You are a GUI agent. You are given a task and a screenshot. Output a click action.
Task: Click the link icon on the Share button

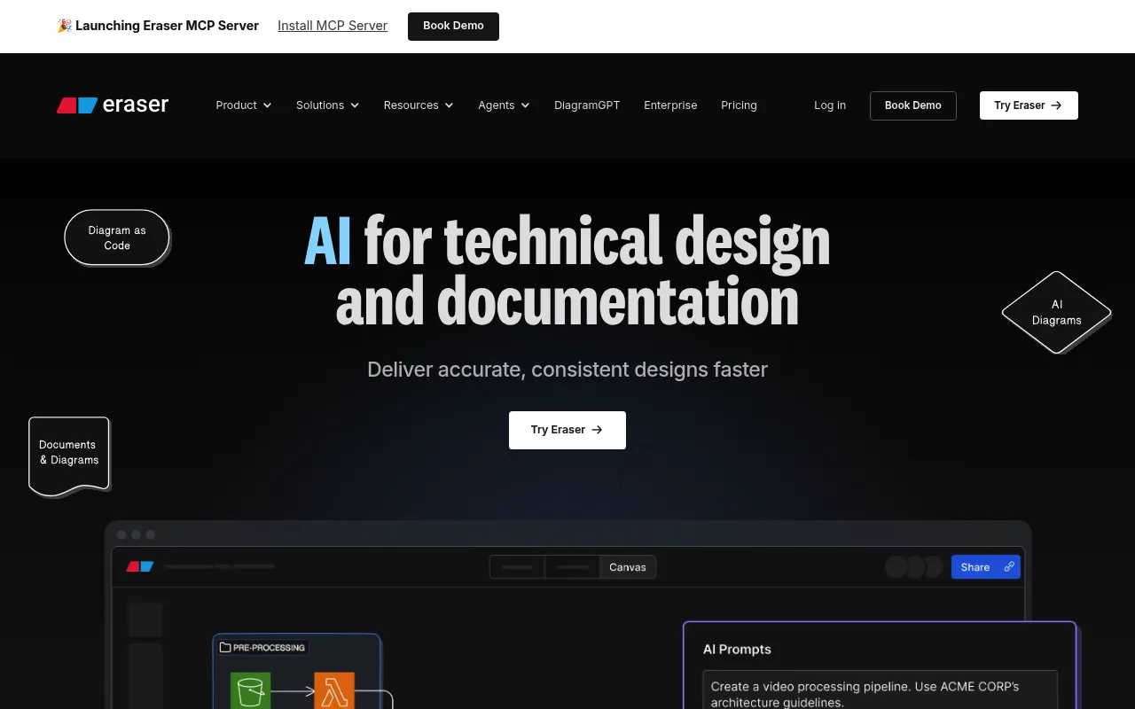(x=1009, y=567)
